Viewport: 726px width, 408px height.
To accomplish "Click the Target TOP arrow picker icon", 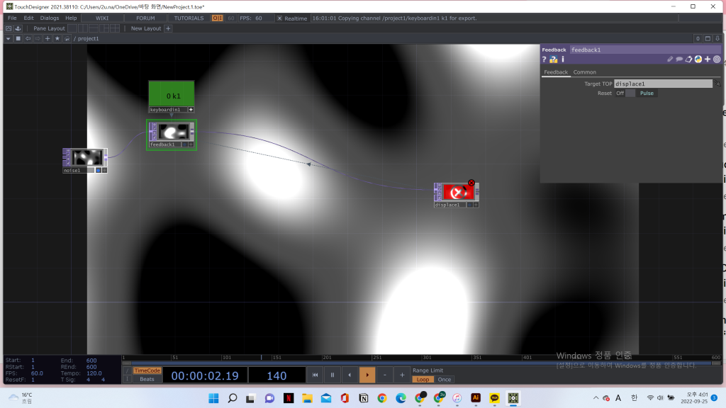I will (x=717, y=84).
